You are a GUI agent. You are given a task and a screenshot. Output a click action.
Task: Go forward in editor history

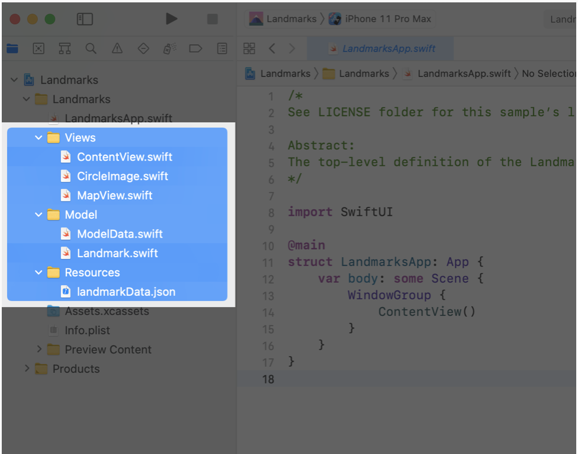(x=292, y=49)
